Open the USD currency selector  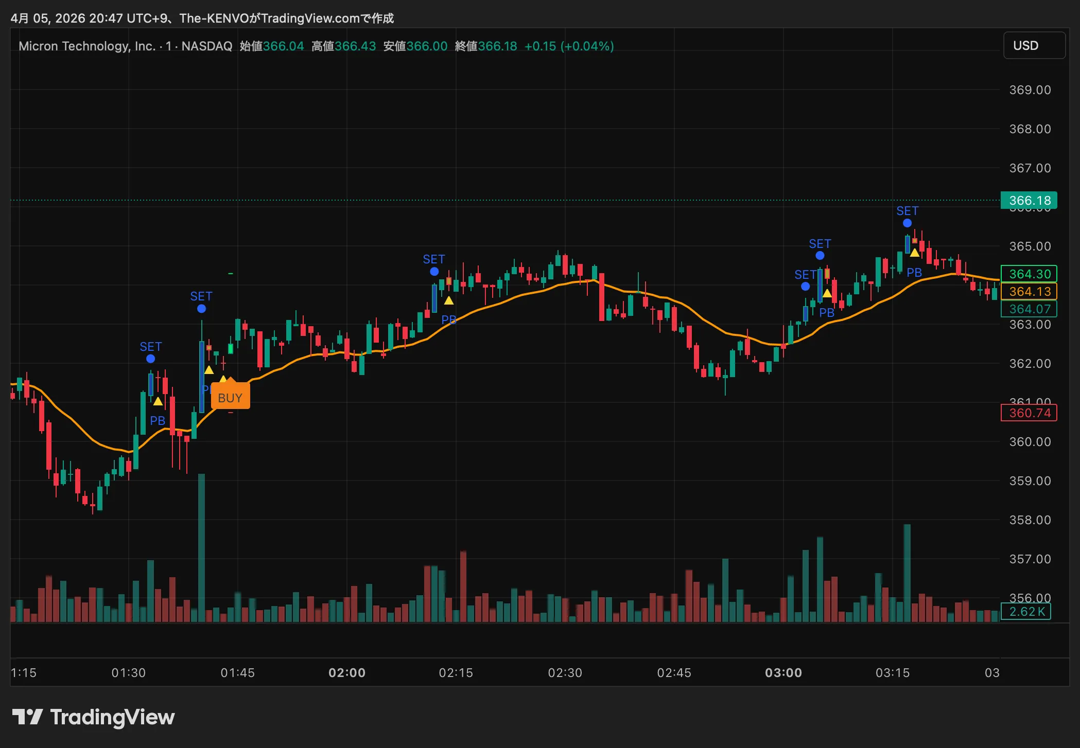coord(1034,46)
